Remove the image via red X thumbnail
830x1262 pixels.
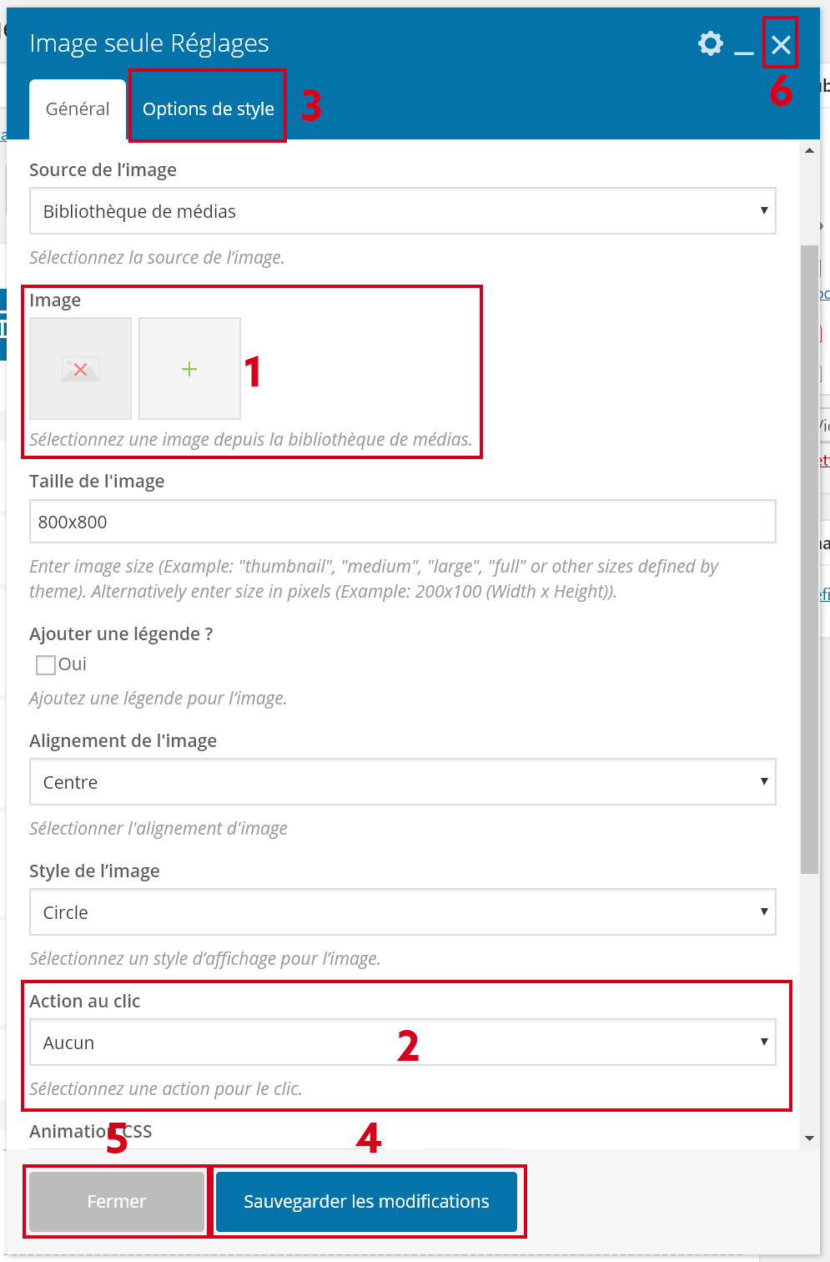(81, 369)
